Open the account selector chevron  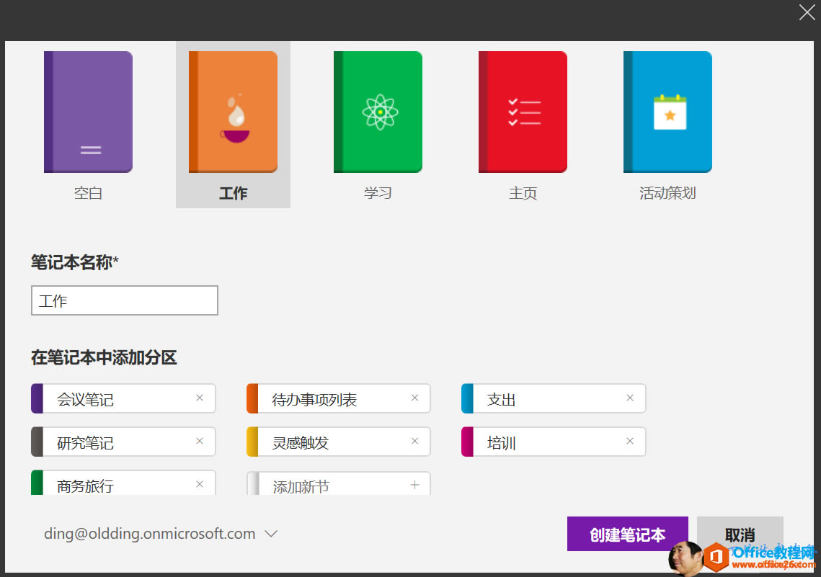271,534
